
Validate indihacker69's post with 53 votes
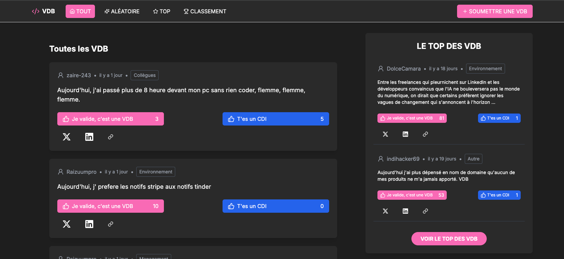tap(412, 195)
